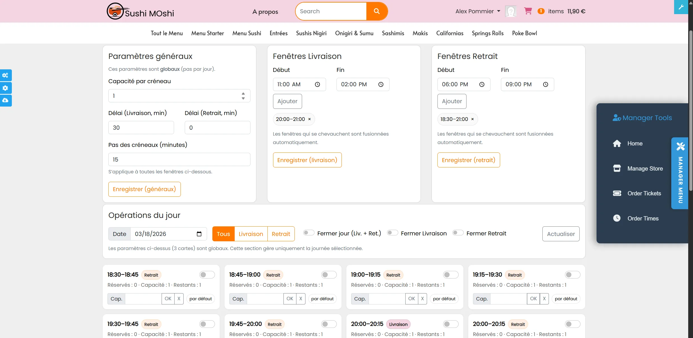Click the Pas des créneaux minutes field
The image size is (693, 338).
179,159
